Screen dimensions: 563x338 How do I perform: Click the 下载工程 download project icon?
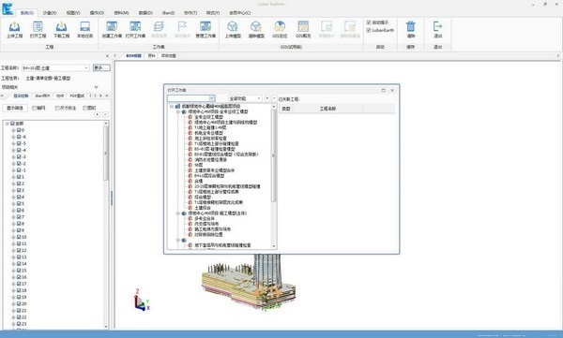(61, 29)
